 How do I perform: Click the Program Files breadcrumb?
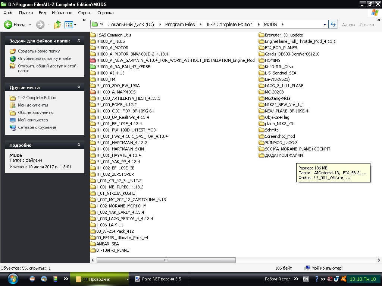[x=180, y=24]
